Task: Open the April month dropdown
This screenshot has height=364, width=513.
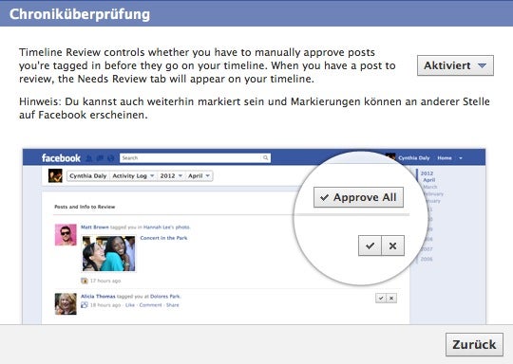Action: (199, 175)
